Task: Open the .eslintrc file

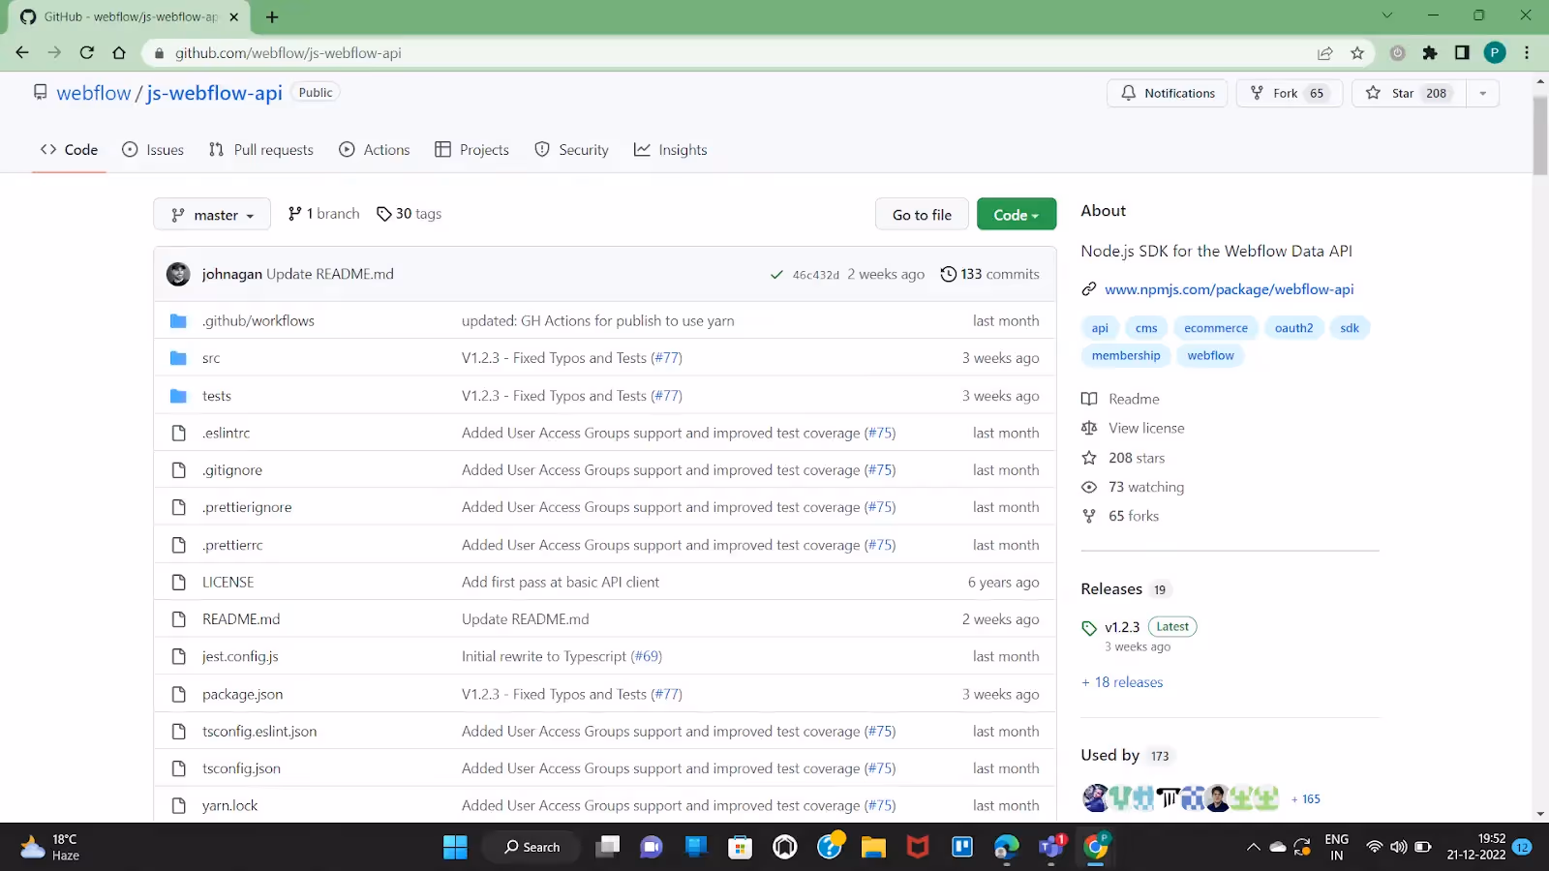Action: pos(227,433)
